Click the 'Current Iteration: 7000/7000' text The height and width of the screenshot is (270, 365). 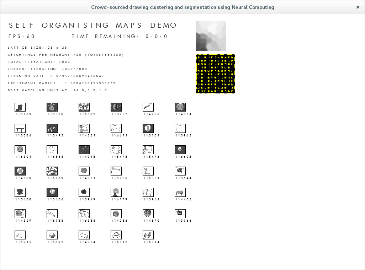pos(47,69)
